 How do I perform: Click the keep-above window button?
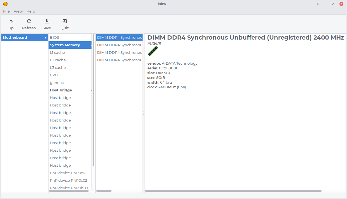[x=317, y=4]
